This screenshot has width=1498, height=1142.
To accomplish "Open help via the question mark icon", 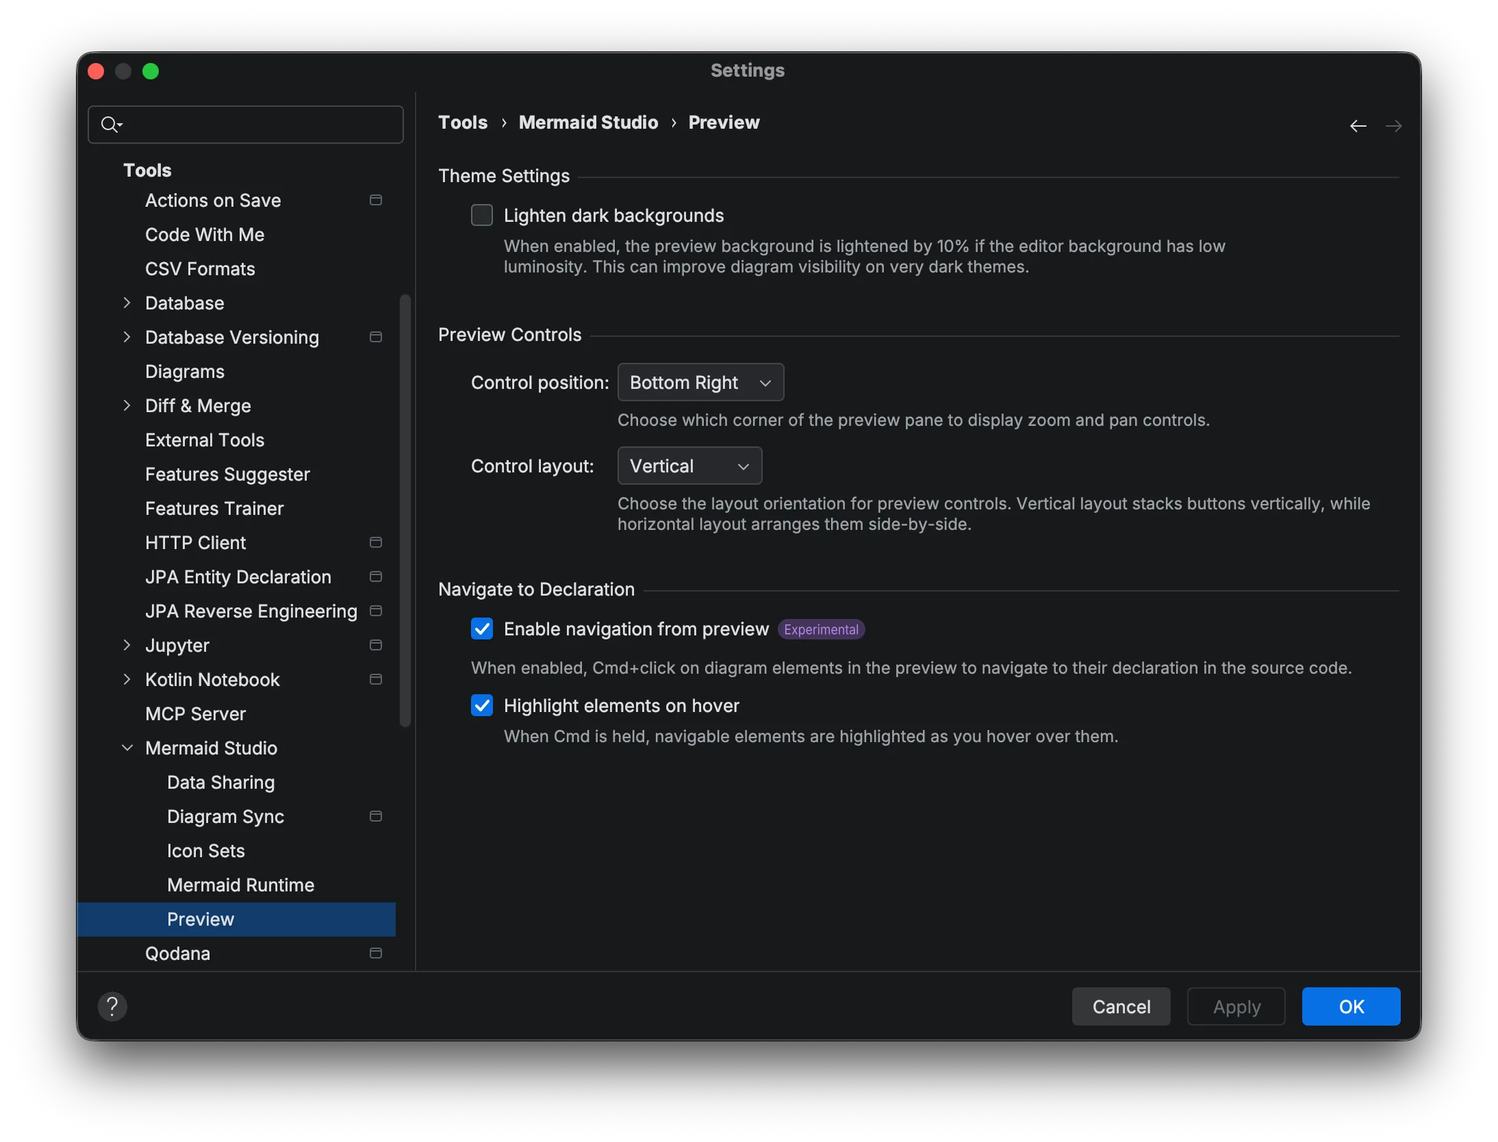I will tap(113, 1006).
